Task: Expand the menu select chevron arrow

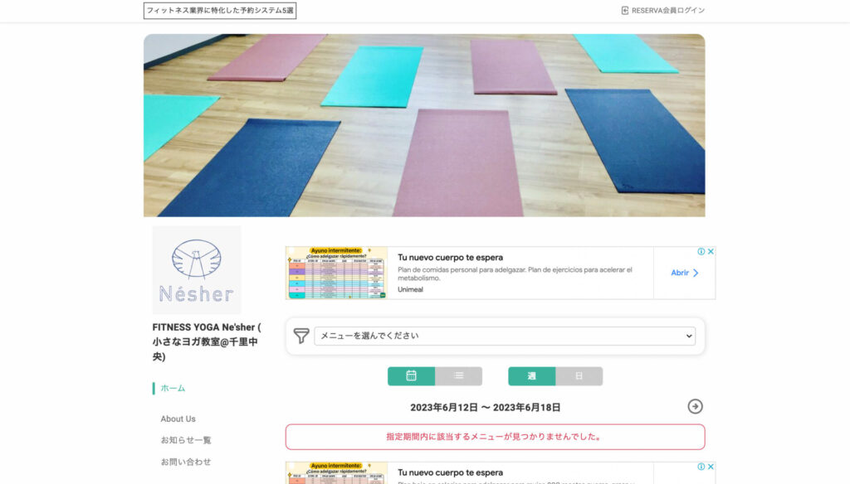Action: (688, 336)
